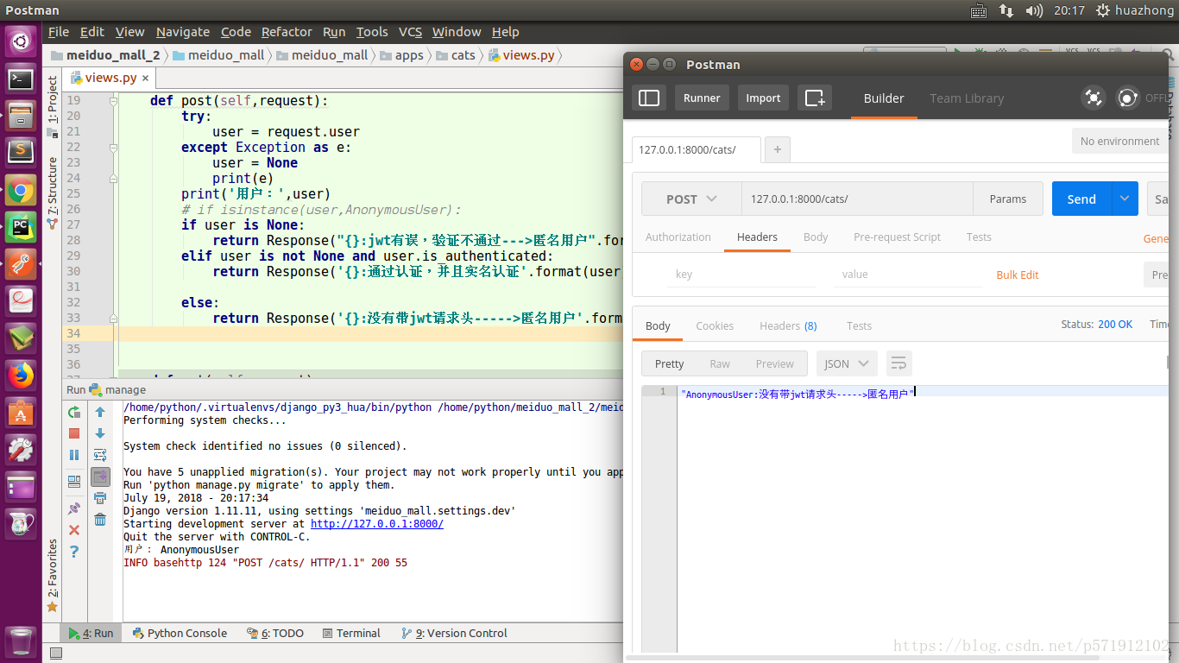Viewport: 1179px width, 663px height.
Task: Open the No environment dropdown
Action: pos(1119,142)
